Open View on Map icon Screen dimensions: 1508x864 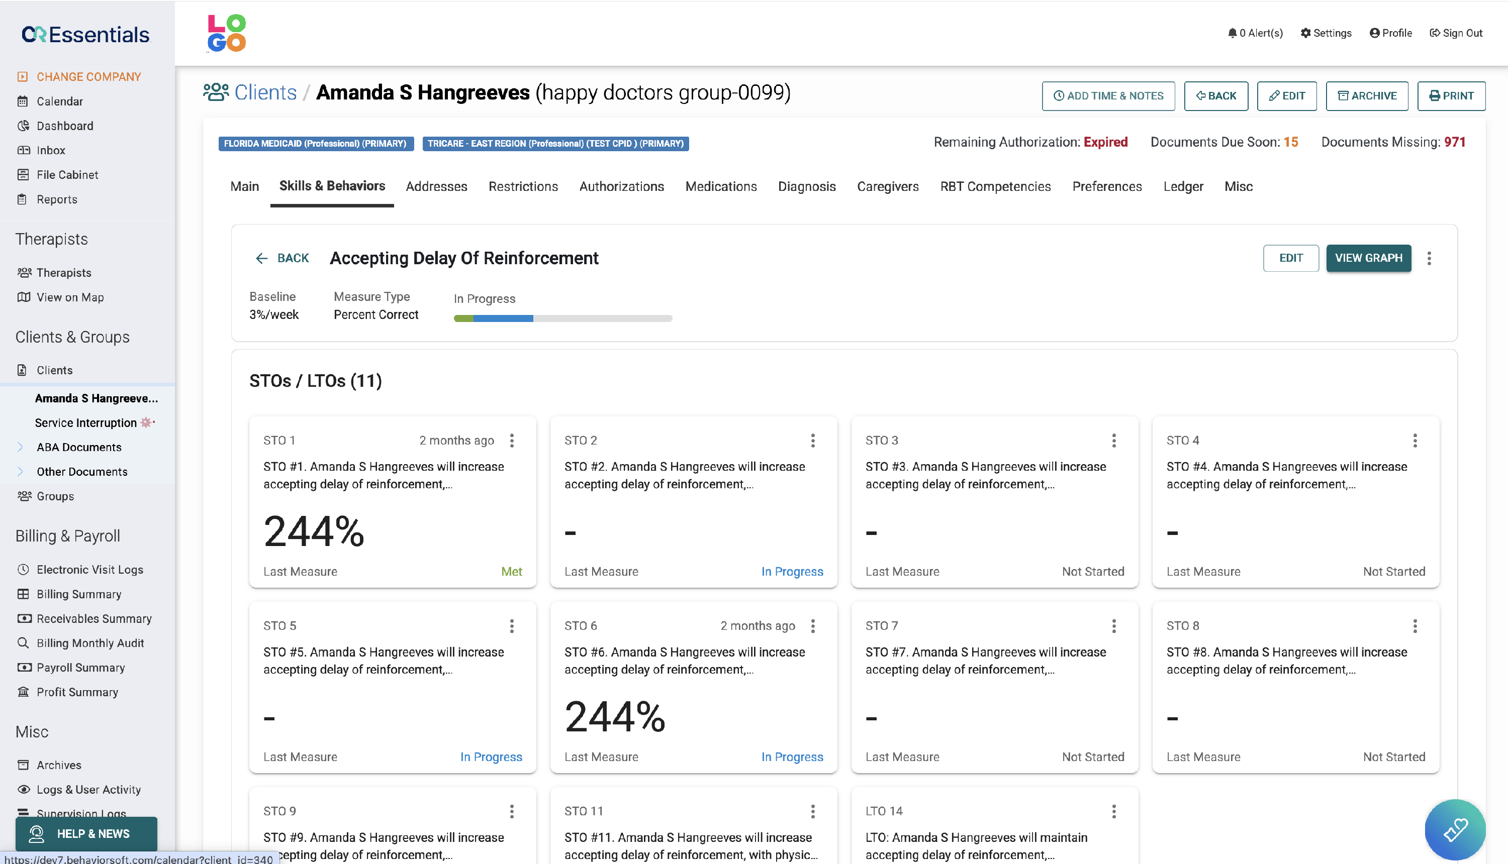click(x=23, y=297)
